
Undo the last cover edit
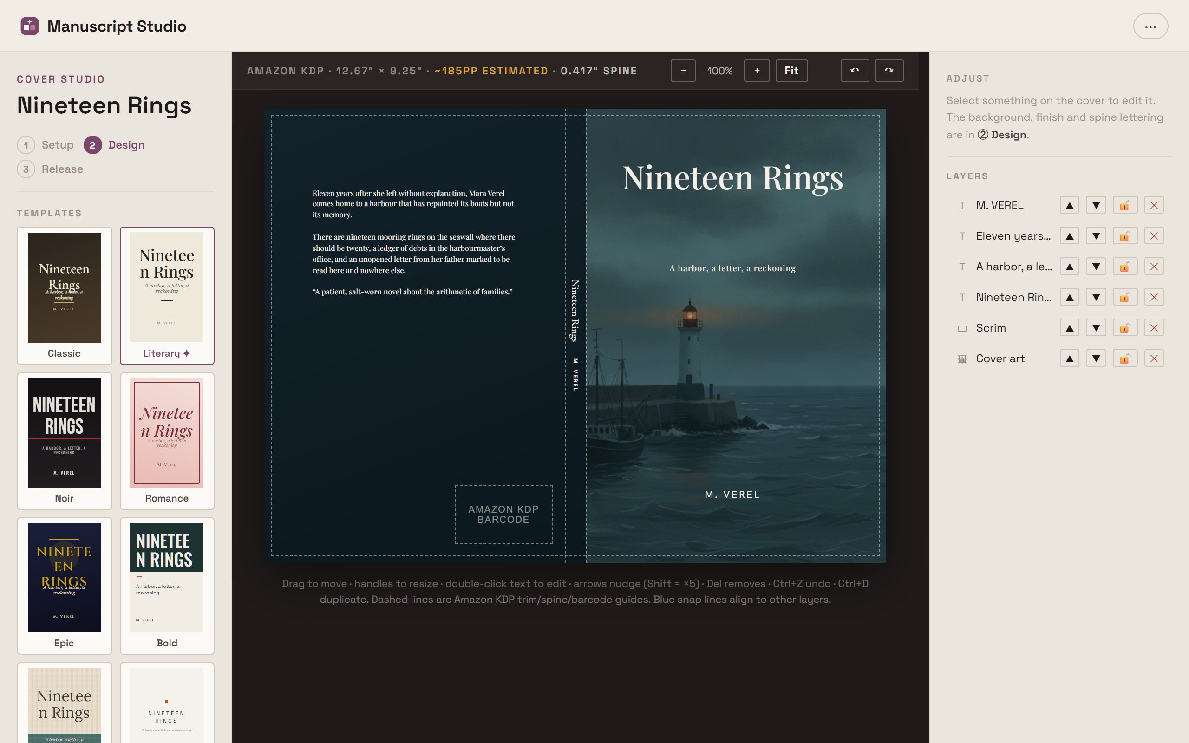coord(855,71)
